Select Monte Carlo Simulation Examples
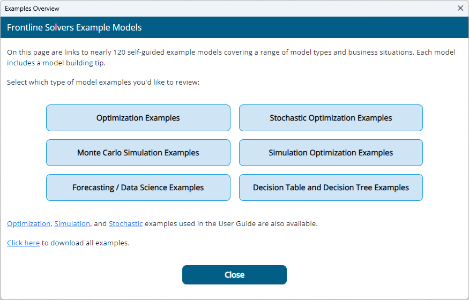The height and width of the screenshot is (300, 469). point(138,153)
